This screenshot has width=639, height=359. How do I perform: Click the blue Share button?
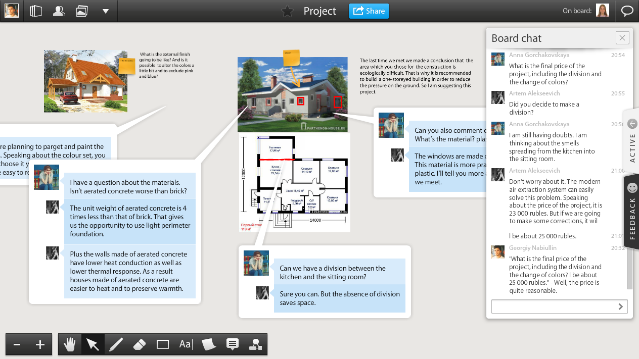(x=369, y=11)
